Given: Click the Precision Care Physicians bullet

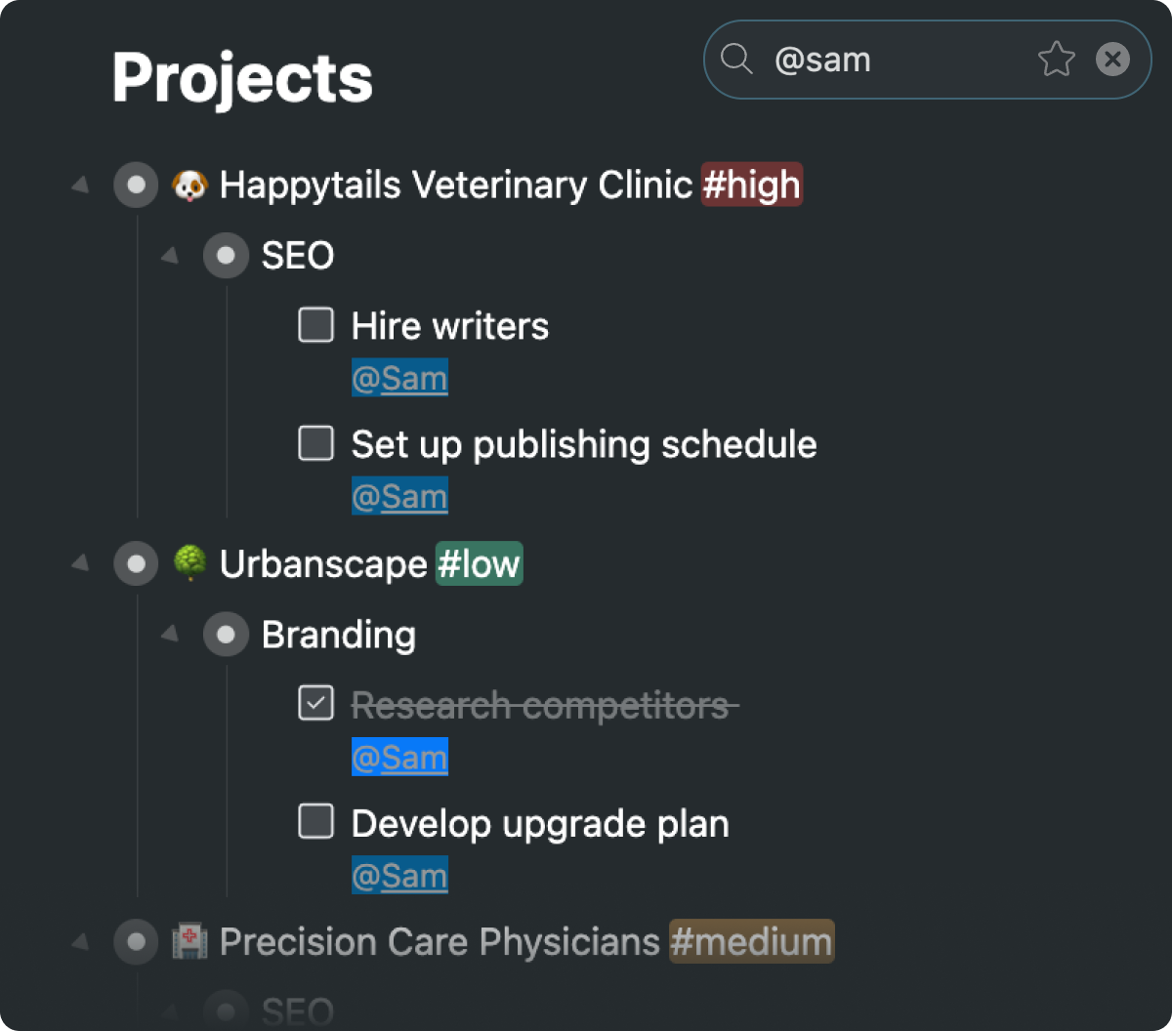Looking at the screenshot, I should [136, 941].
